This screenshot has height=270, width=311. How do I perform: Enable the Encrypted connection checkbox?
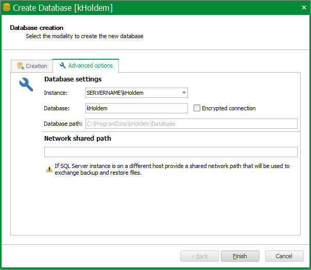pyautogui.click(x=197, y=108)
